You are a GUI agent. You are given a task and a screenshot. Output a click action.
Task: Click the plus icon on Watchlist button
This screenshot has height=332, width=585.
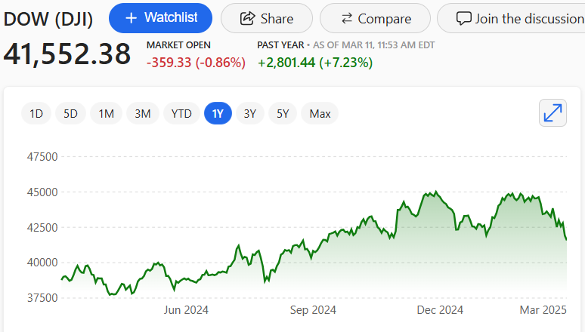click(132, 17)
